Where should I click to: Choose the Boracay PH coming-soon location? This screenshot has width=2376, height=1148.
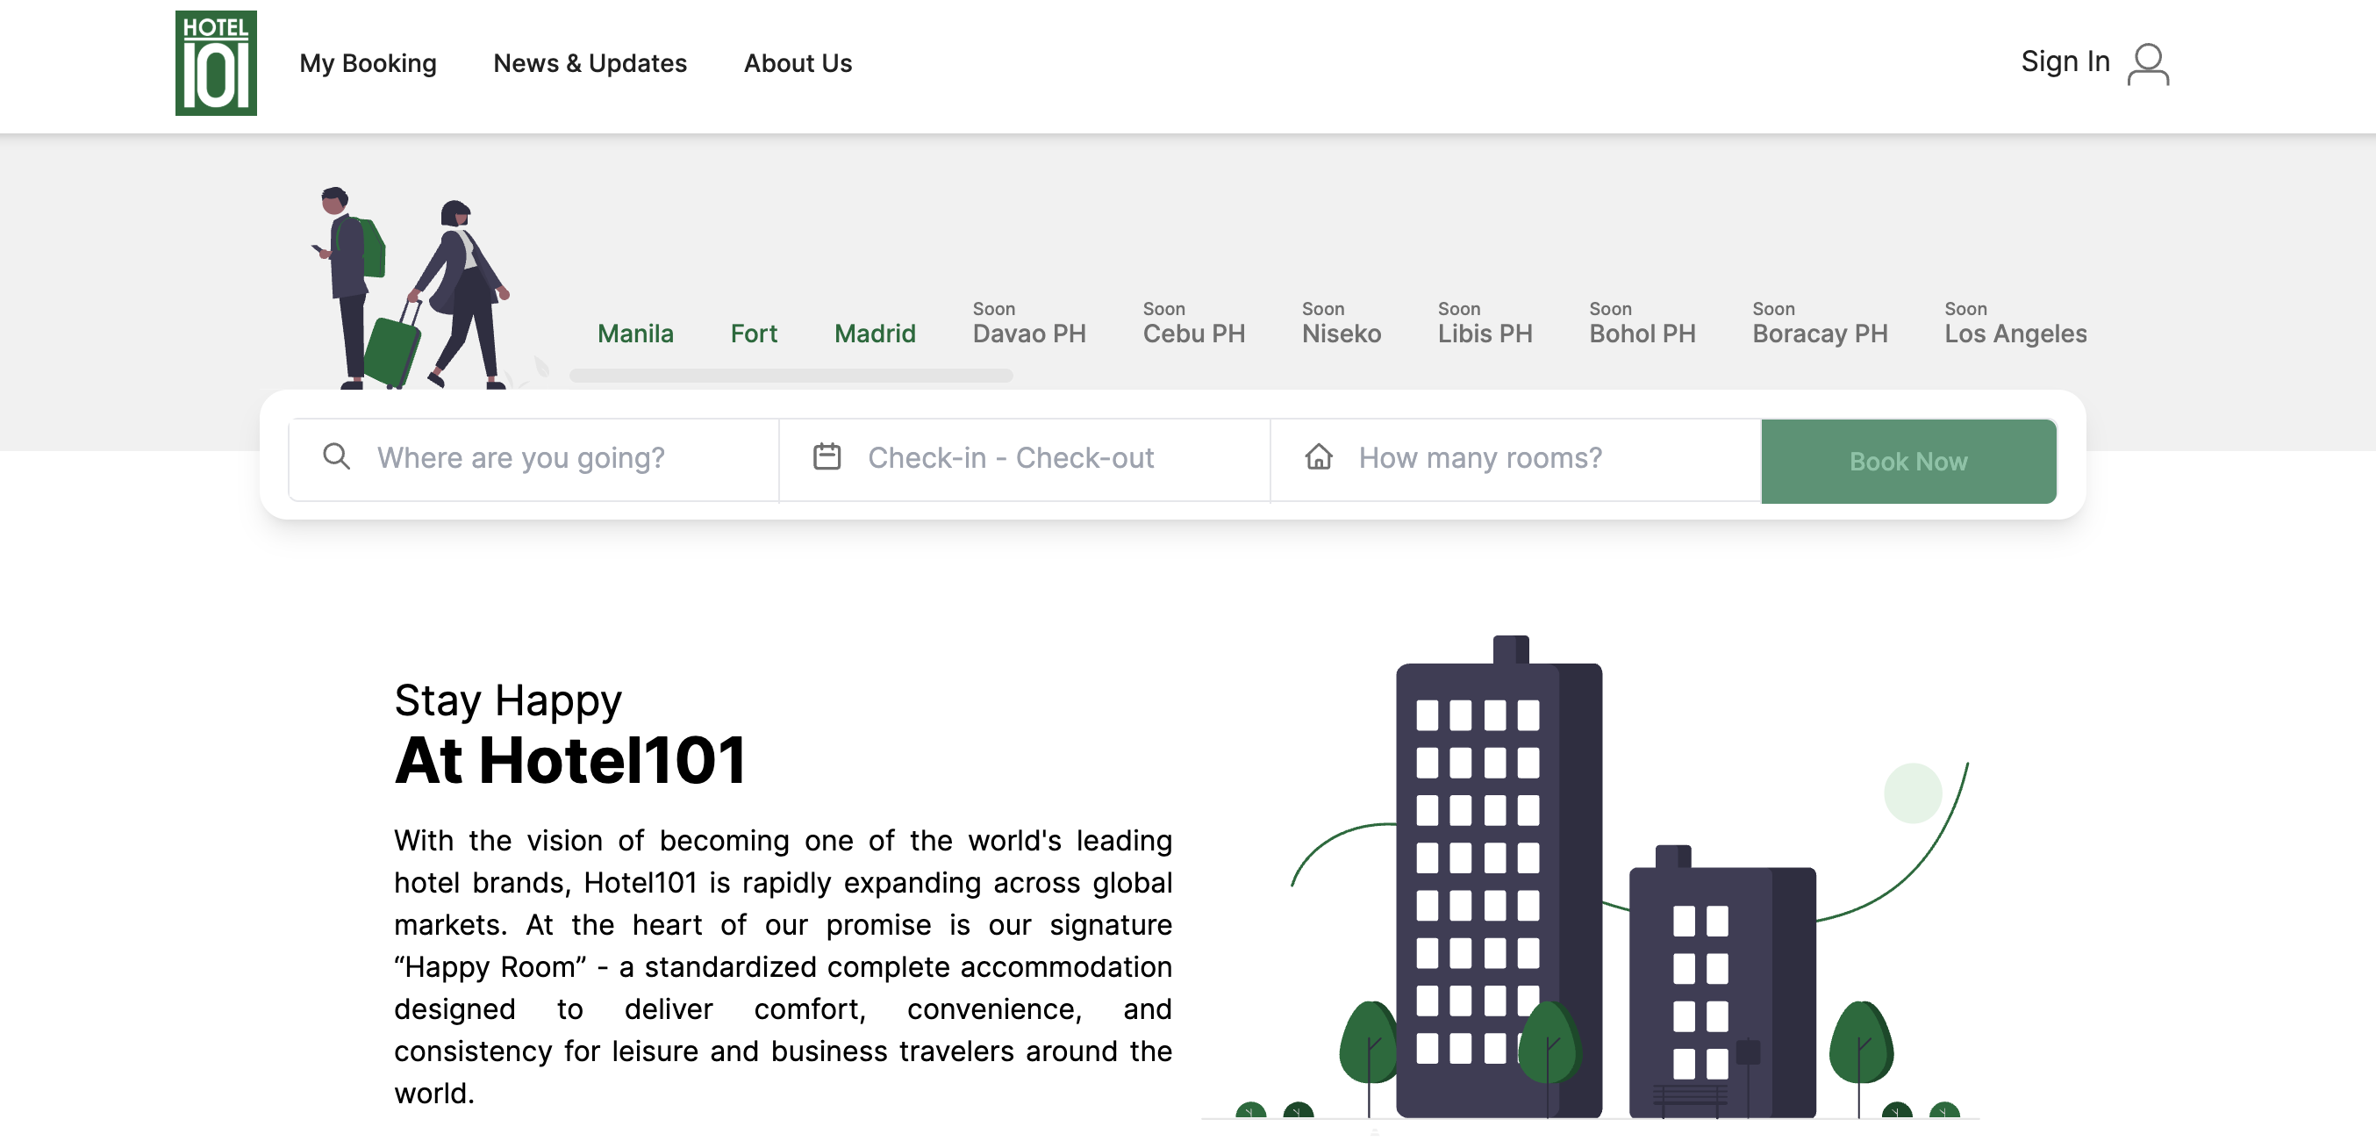pyautogui.click(x=1820, y=323)
